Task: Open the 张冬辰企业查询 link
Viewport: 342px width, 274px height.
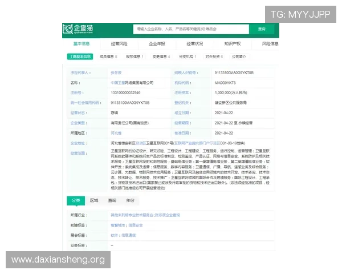Action: point(168,215)
